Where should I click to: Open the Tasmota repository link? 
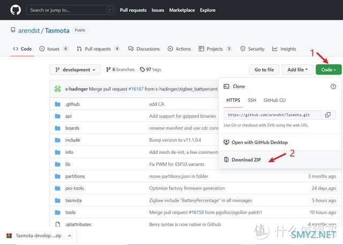tap(57, 30)
